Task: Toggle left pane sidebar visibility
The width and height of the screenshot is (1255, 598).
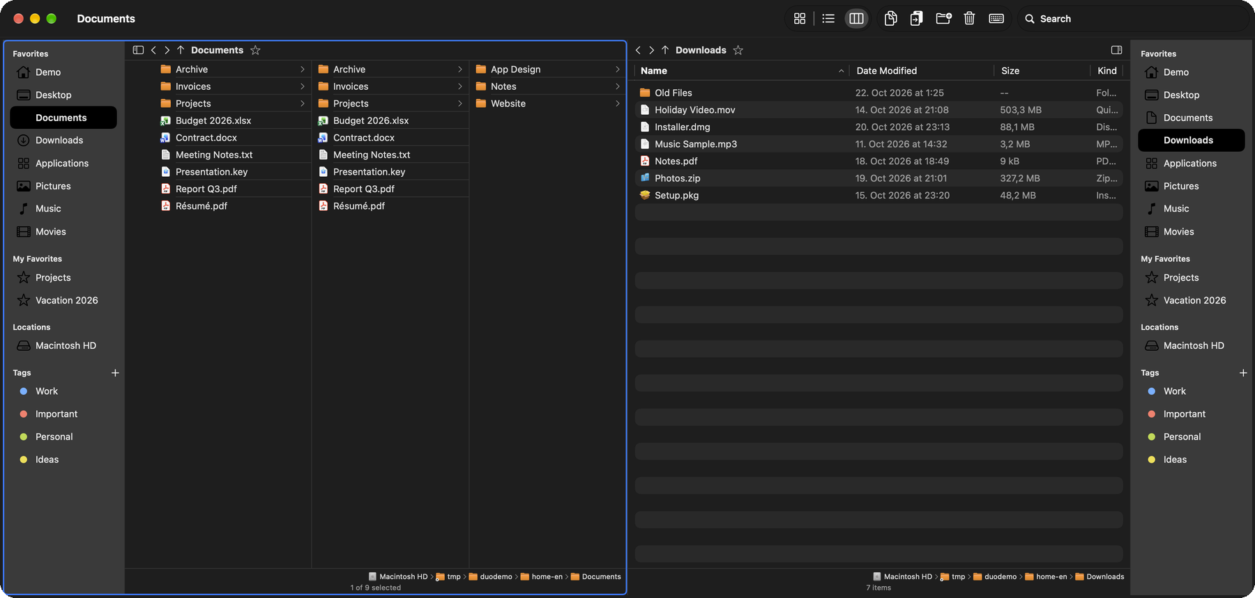Action: (x=138, y=50)
